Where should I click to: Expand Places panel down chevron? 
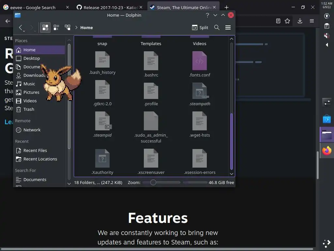coord(69,184)
